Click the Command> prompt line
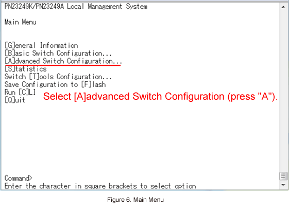The height and width of the screenshot is (211, 289). (x=19, y=178)
